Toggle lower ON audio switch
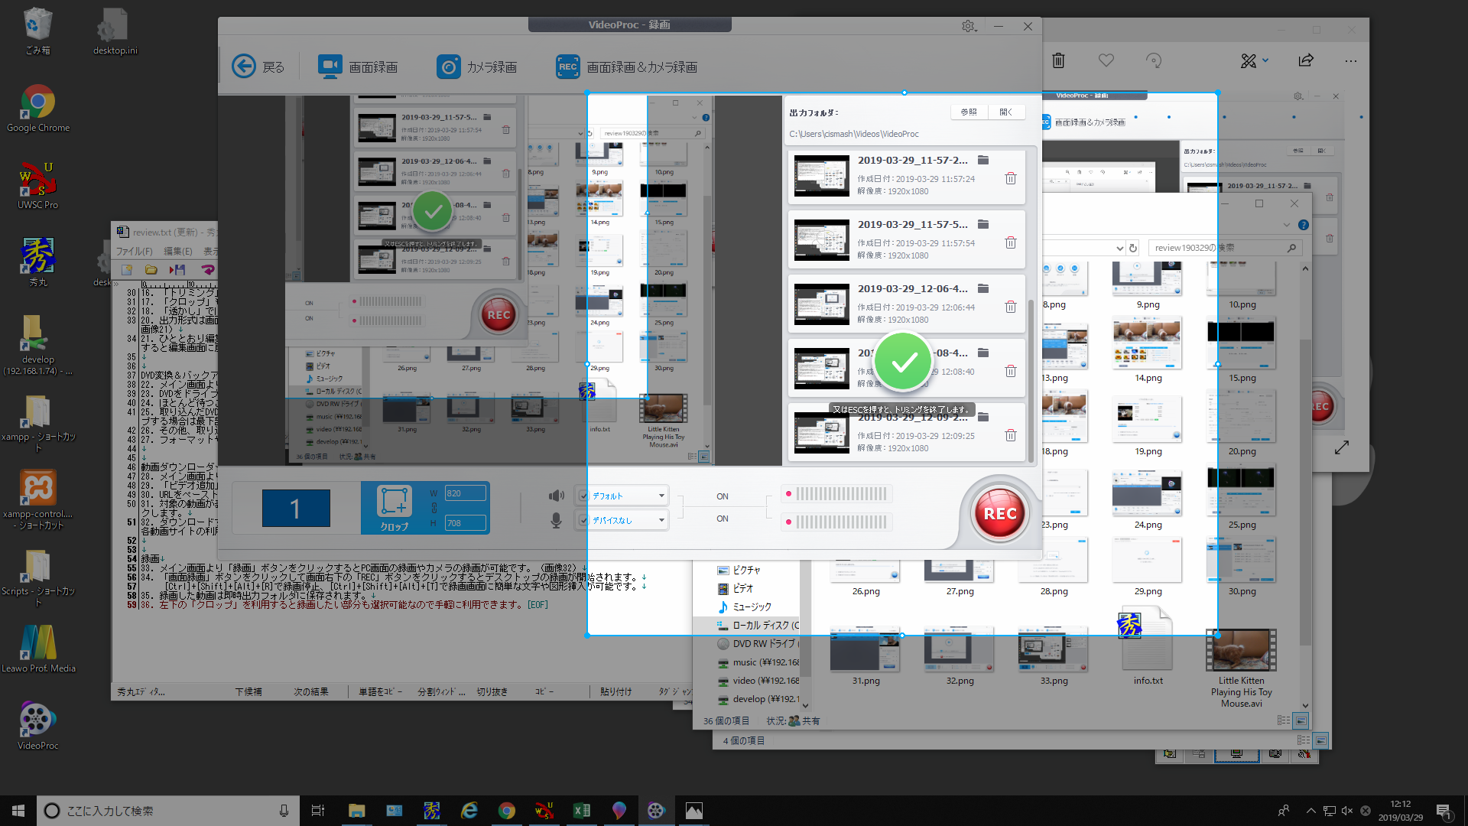Viewport: 1468px width, 826px height. point(723,519)
